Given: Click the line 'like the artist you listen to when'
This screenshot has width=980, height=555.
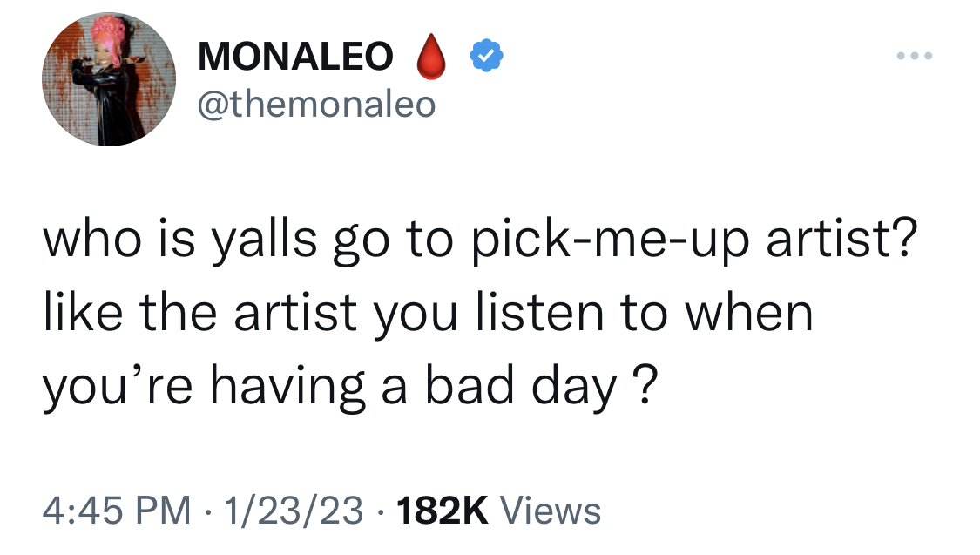Looking at the screenshot, I should pyautogui.click(x=428, y=314).
